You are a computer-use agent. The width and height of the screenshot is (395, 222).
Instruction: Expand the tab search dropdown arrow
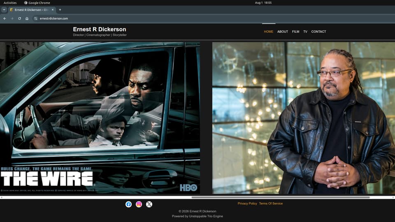tap(4, 9)
